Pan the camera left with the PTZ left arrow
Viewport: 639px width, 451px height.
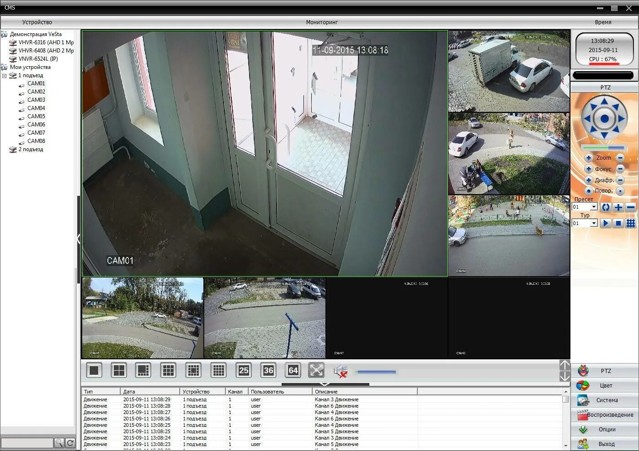(x=587, y=119)
